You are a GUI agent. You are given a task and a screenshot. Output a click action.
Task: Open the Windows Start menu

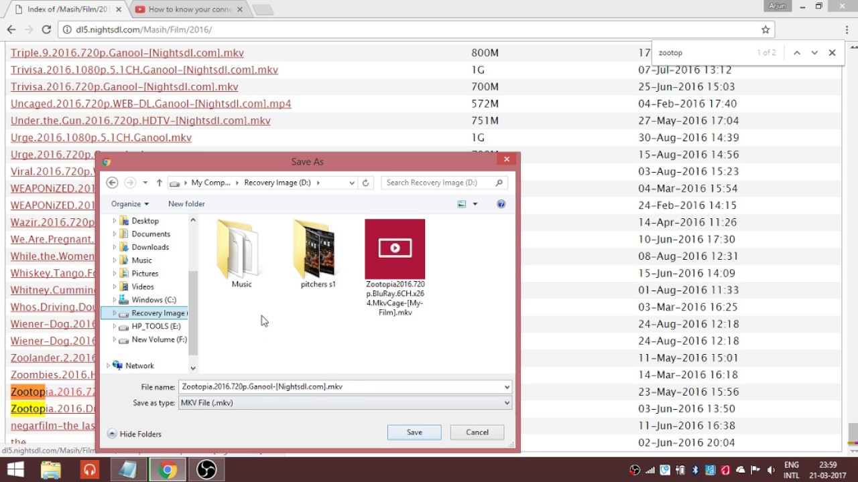[x=15, y=470]
